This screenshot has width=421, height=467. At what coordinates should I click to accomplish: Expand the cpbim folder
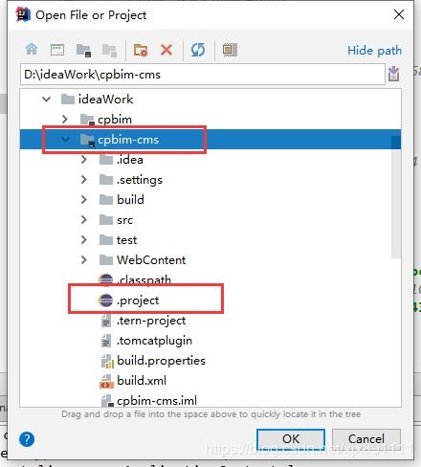pos(65,120)
